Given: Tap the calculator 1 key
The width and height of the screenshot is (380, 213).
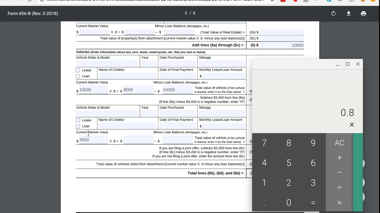Looking at the screenshot, I should point(264,183).
